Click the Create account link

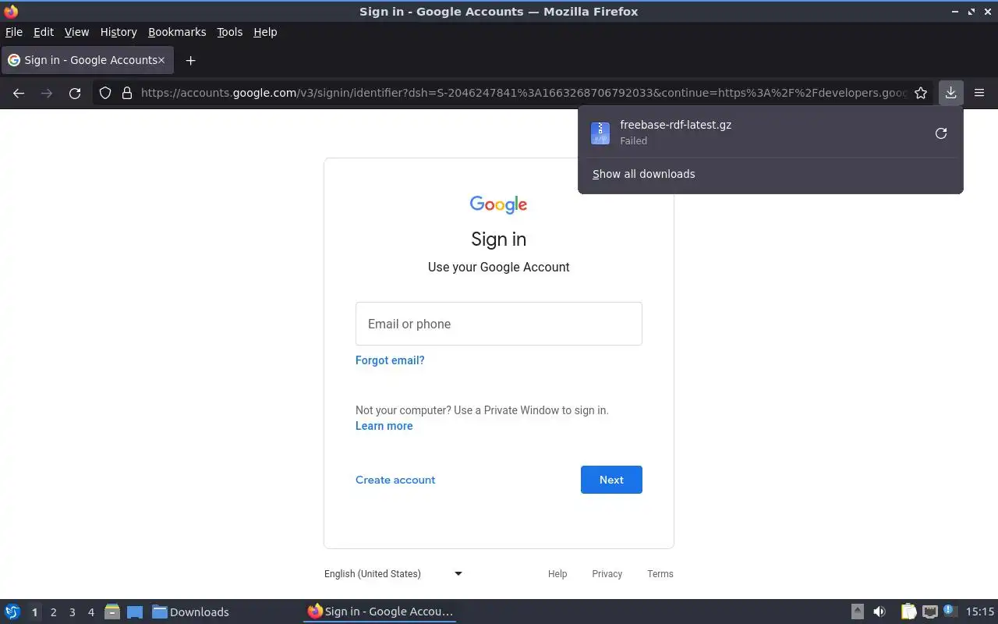(x=395, y=480)
